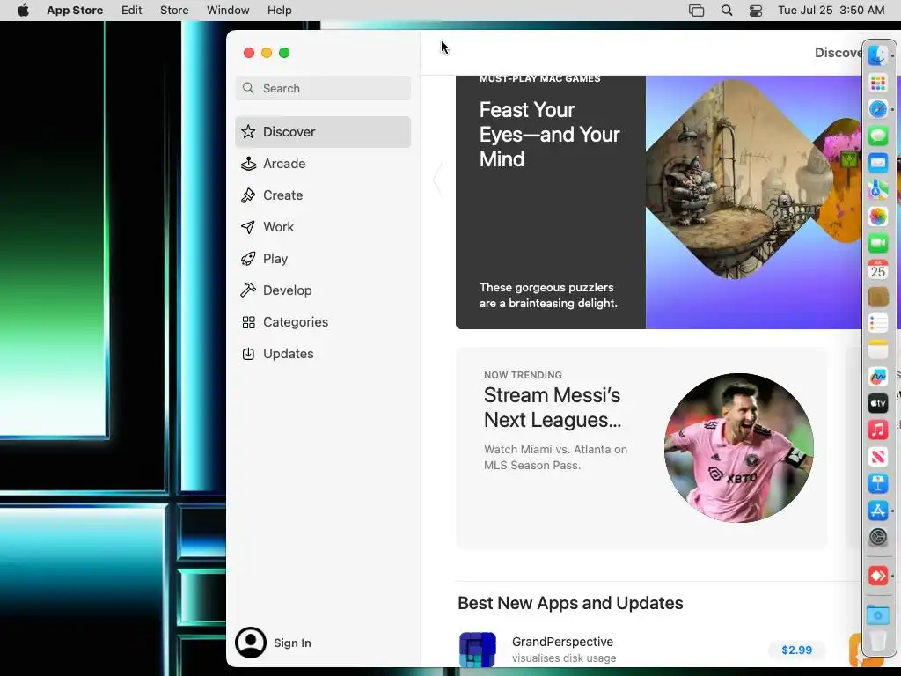Image resolution: width=901 pixels, height=676 pixels.
Task: Open the Help menu
Action: [x=279, y=10]
